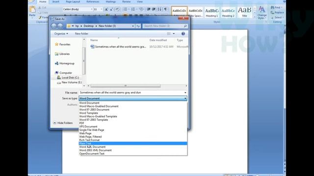Screen dimensions: 314x176
Task: Click the Increase Indent icon
Action: tap(154, 9)
